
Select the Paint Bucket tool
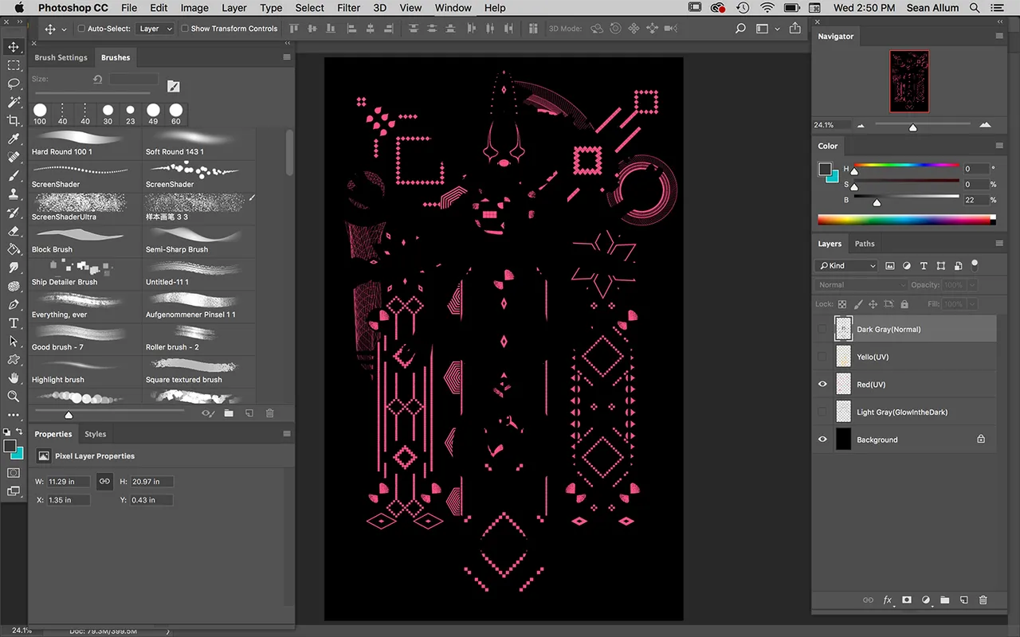point(14,249)
